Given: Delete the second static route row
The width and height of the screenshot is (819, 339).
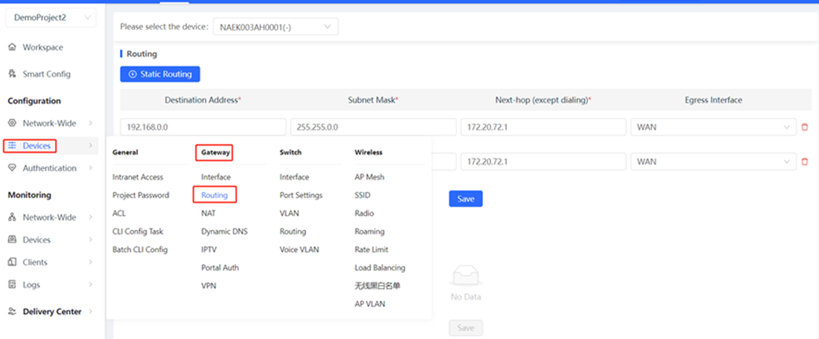Looking at the screenshot, I should (804, 162).
